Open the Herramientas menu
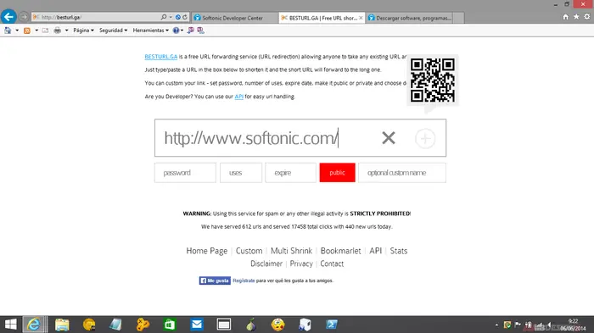The image size is (594, 333). click(150, 31)
